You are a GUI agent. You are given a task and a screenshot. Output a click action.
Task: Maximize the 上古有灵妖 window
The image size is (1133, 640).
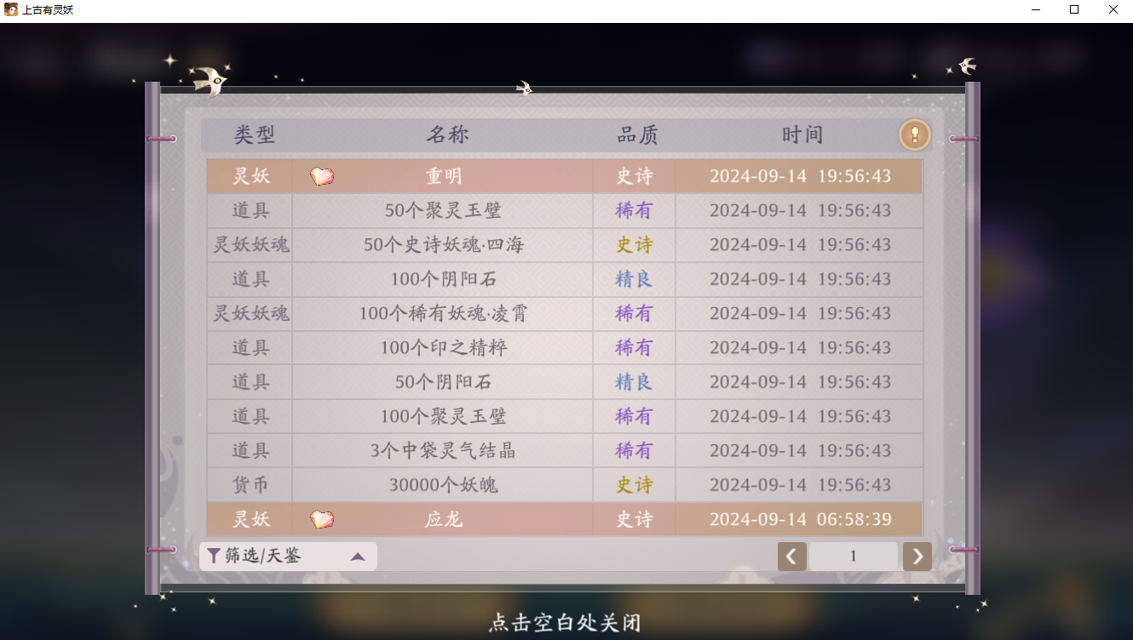coord(1074,10)
